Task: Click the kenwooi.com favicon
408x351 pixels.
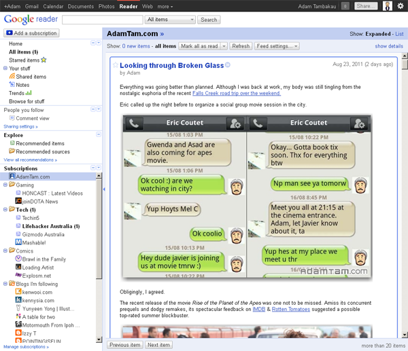Action: click(18, 291)
